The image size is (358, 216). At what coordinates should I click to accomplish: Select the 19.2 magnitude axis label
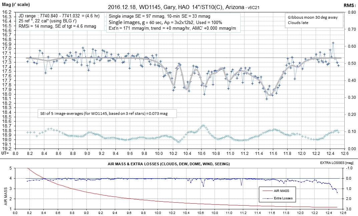(x=6, y=149)
